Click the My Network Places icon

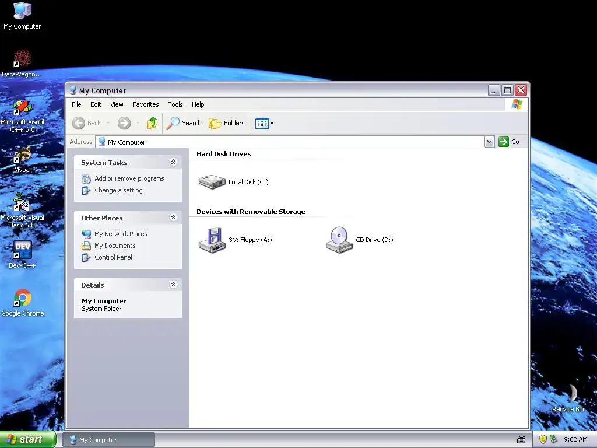[x=86, y=234]
